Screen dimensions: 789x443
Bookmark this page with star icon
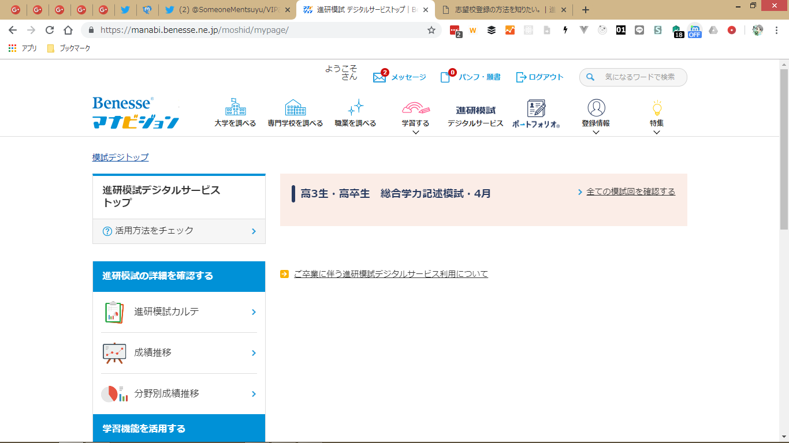point(431,30)
